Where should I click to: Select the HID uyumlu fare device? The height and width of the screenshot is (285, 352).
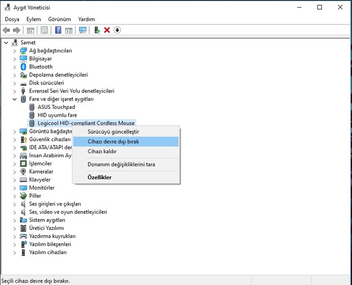click(x=57, y=115)
